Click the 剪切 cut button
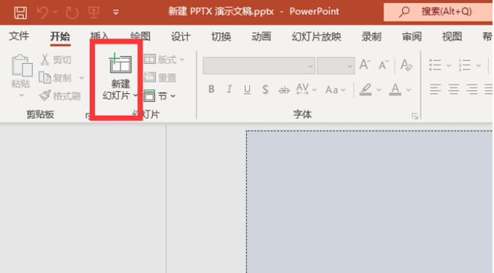The width and height of the screenshot is (494, 273). pos(56,59)
